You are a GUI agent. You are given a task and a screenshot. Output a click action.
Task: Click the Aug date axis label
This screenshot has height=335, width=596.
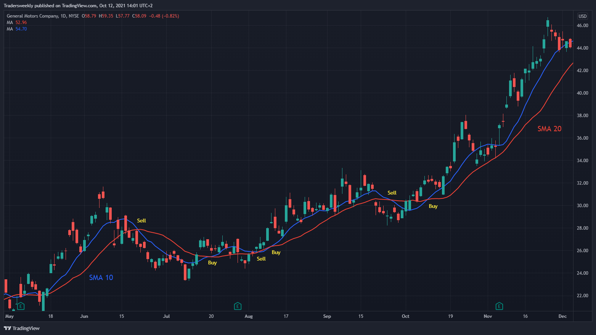point(249,316)
